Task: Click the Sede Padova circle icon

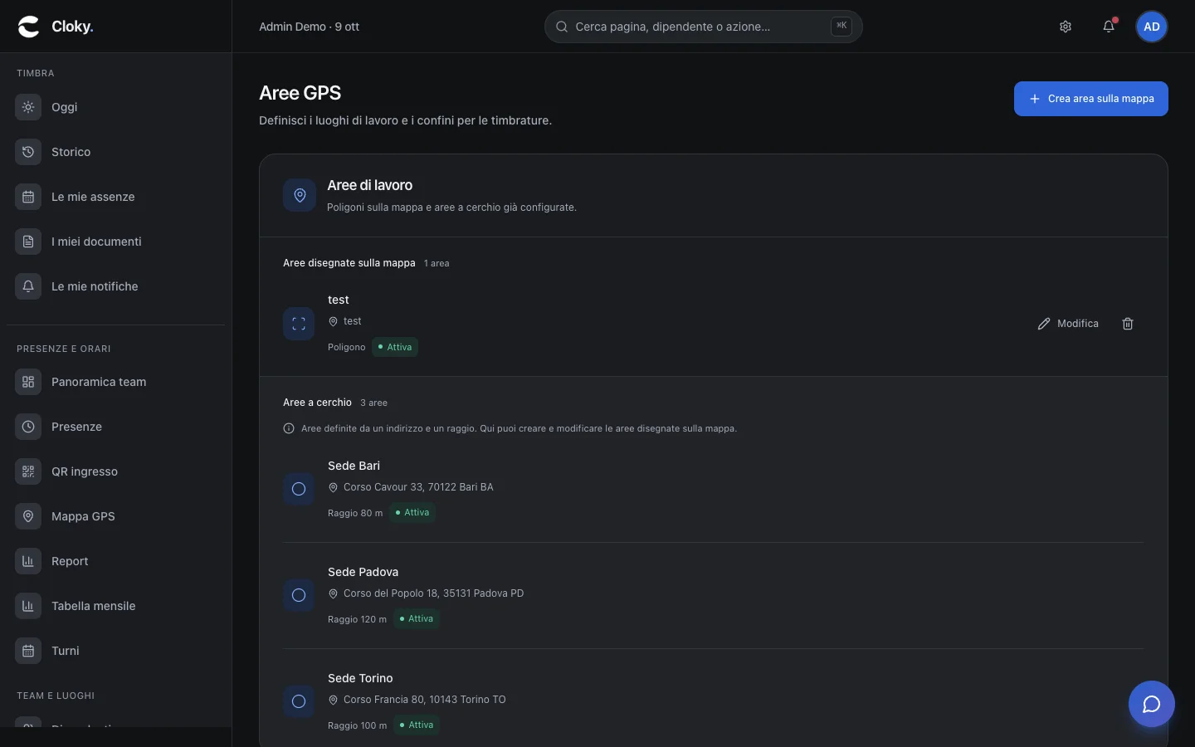Action: [x=299, y=595]
